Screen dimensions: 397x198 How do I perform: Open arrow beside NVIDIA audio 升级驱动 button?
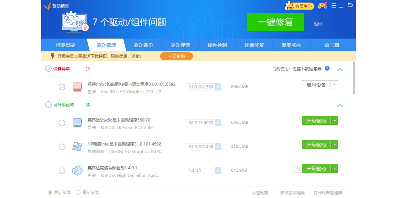pyautogui.click(x=334, y=168)
